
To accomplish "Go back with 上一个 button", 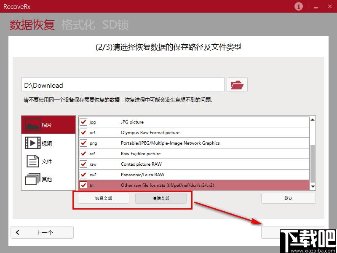I will [42, 232].
